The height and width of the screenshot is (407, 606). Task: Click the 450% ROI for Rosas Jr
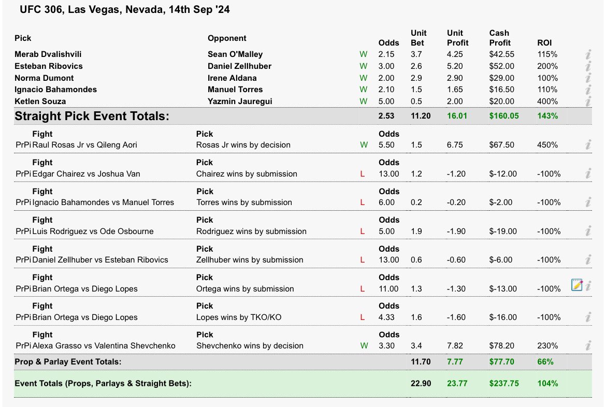547,145
